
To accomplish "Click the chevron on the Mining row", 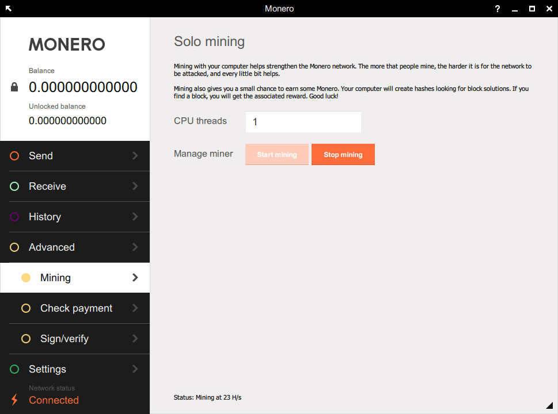I will (x=135, y=278).
